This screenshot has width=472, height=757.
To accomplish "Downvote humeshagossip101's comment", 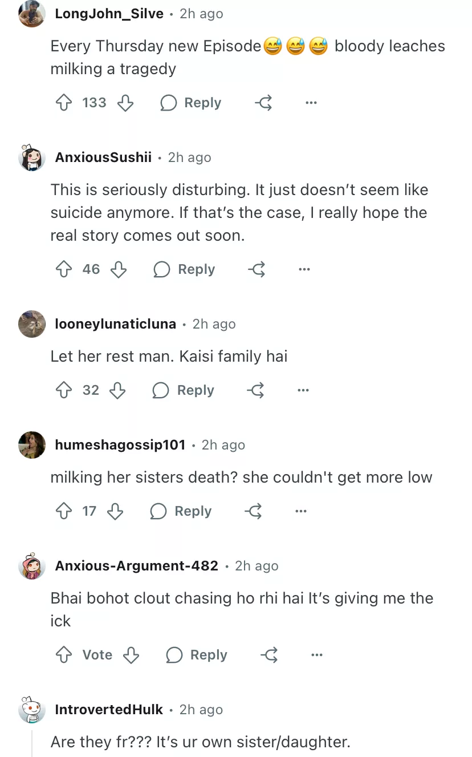I will coord(115,511).
